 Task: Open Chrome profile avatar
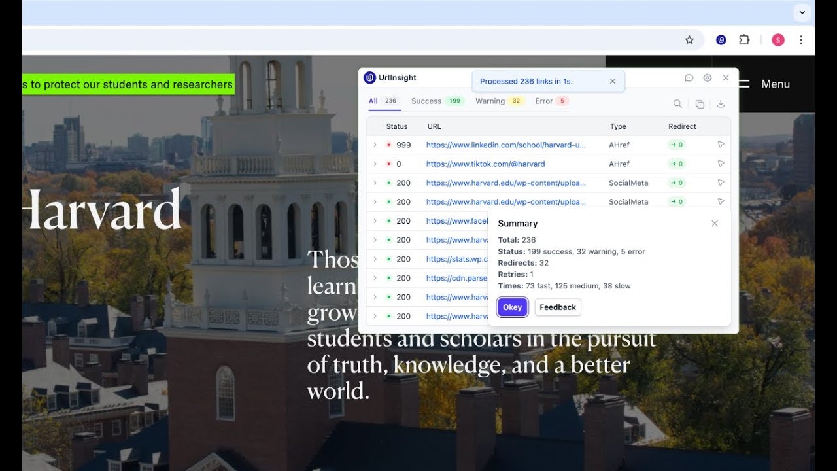pyautogui.click(x=777, y=40)
